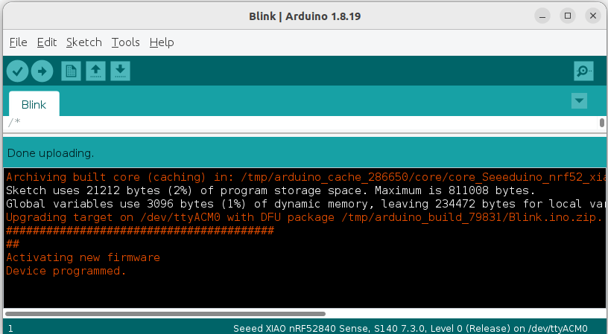Open the Tools menu
This screenshot has width=608, height=334.
125,42
